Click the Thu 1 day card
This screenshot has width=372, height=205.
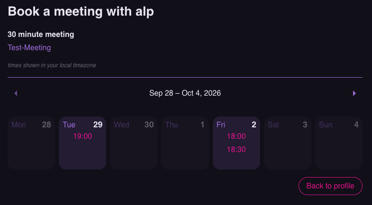point(185,143)
